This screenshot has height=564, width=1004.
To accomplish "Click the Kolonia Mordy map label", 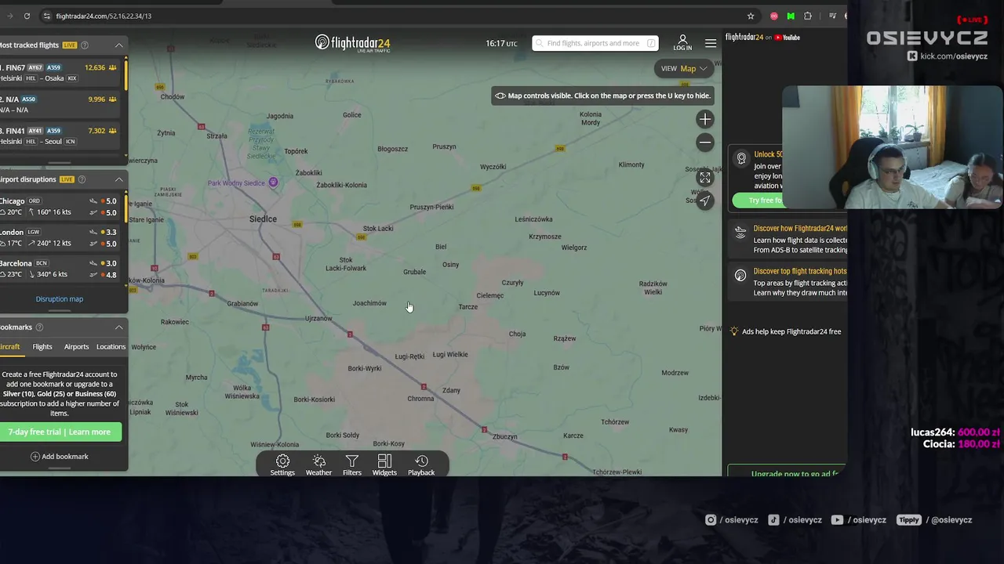I will point(591,118).
